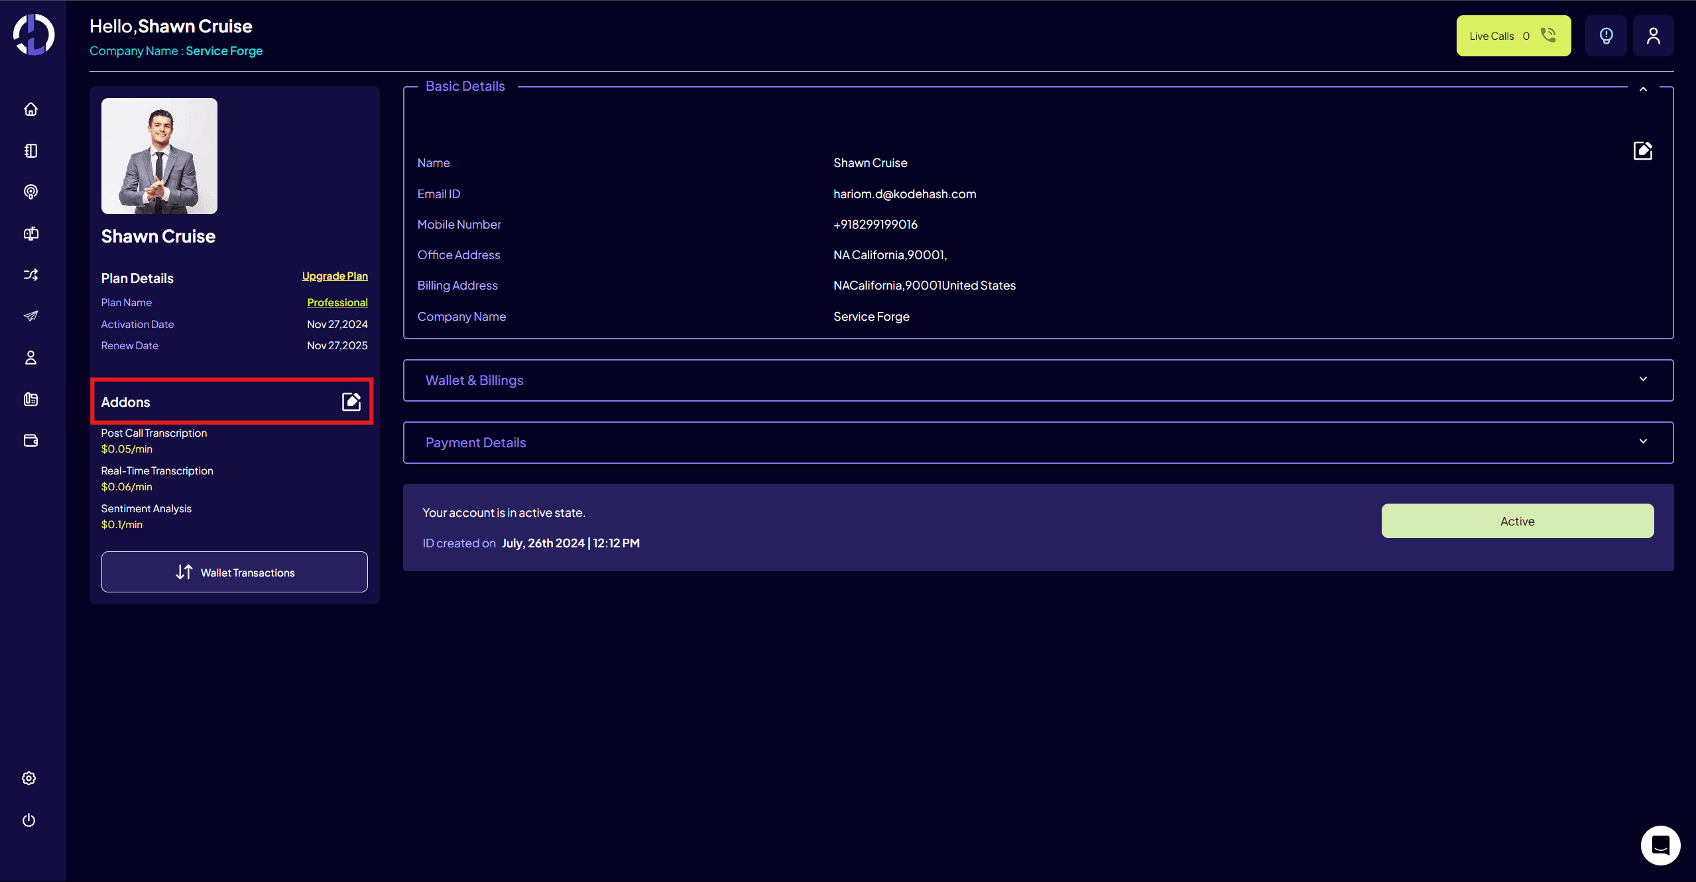
Task: Click the Power icon at bottom sidebar
Action: (x=30, y=819)
